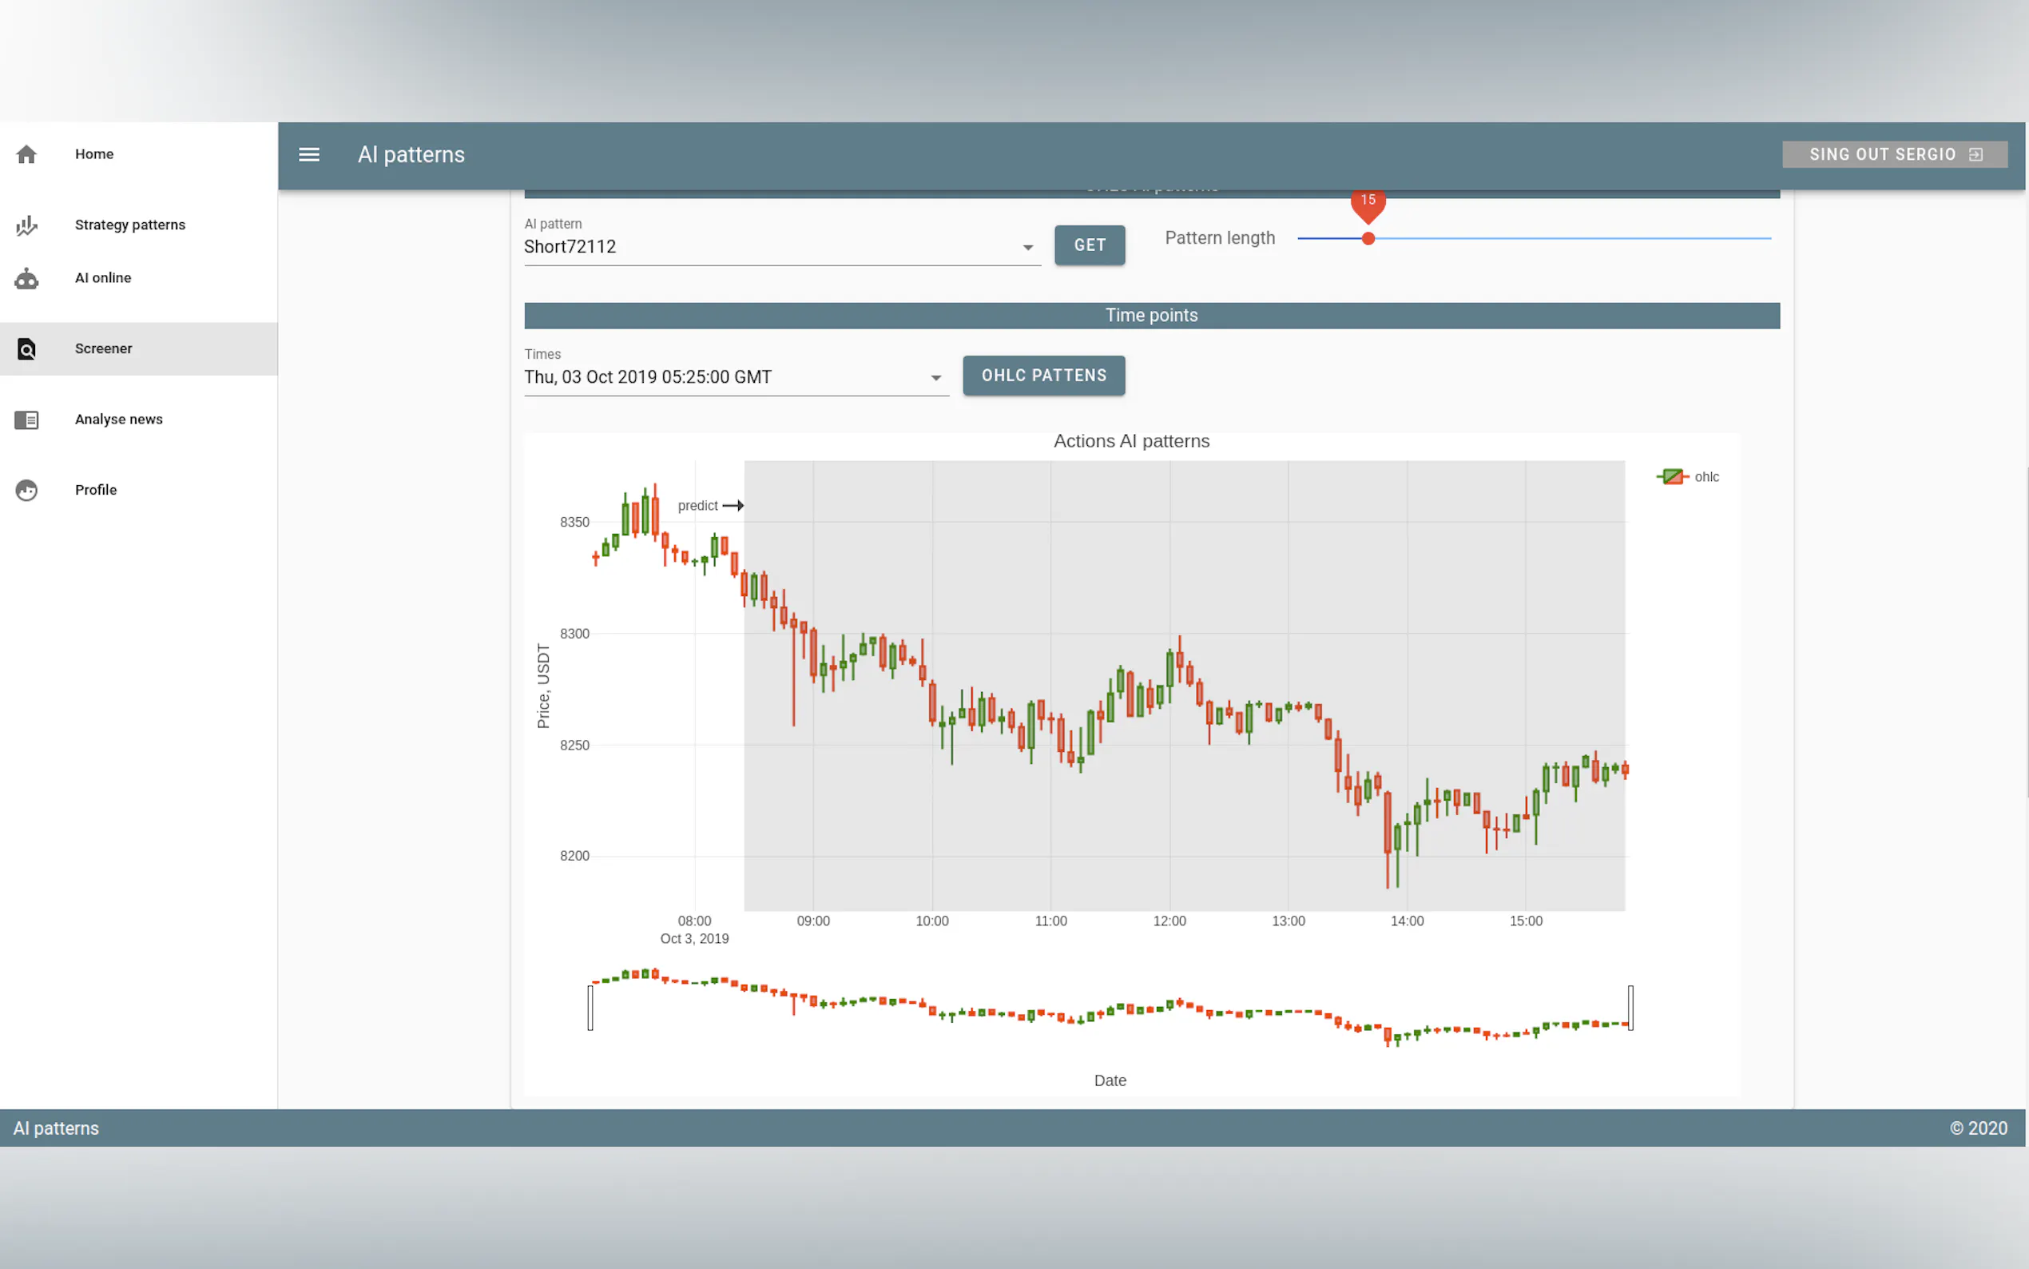Viewport: 2029px width, 1269px height.
Task: Click the Pattern length slider handle
Action: (1368, 239)
